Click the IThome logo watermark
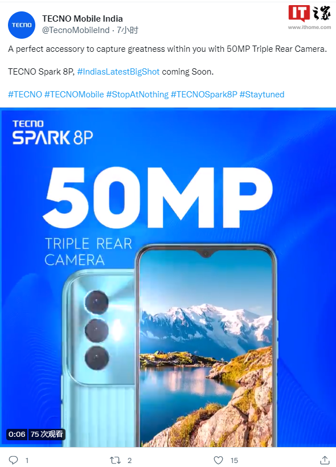 [x=309, y=13]
